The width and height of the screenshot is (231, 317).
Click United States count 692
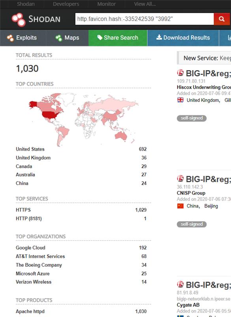tap(143, 149)
